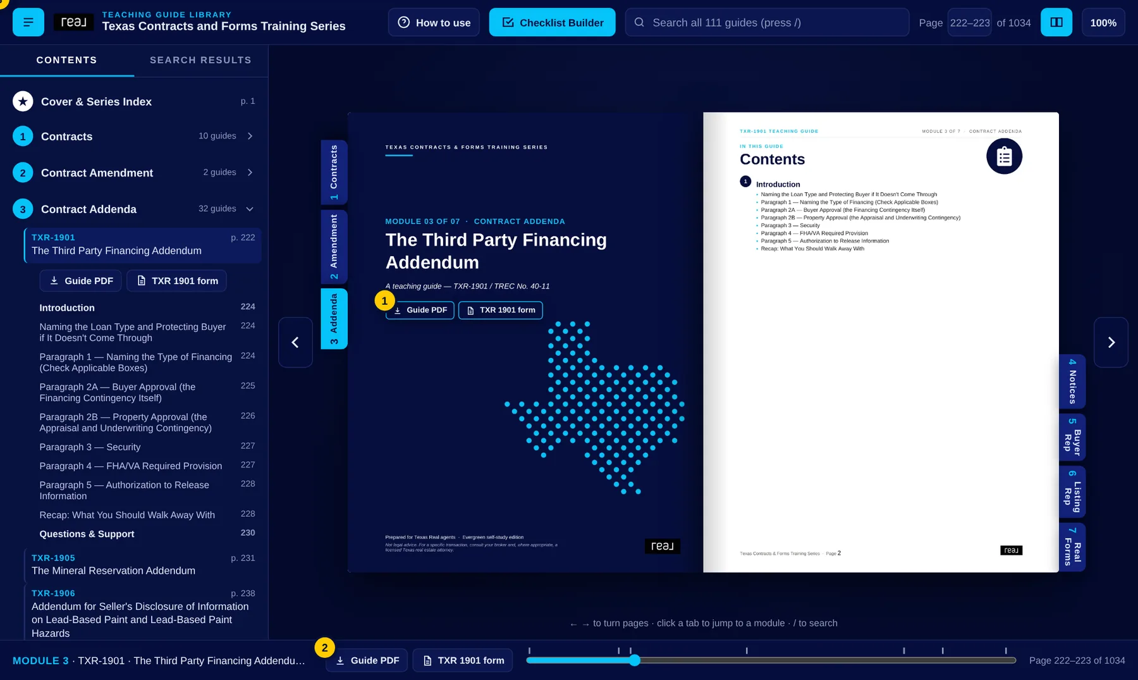The height and width of the screenshot is (680, 1138).
Task: Open Introduction section in sidebar
Action: pos(147,307)
